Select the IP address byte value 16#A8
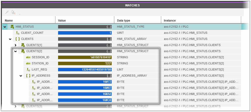The width and height of the screenshot is (251, 112). pos(85,94)
